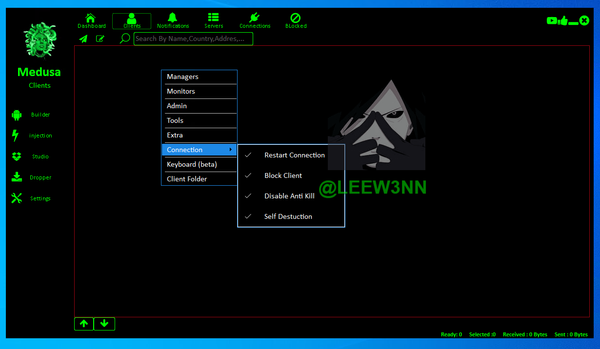The height and width of the screenshot is (349, 600).
Task: Click the Notifications bell icon
Action: click(x=173, y=18)
